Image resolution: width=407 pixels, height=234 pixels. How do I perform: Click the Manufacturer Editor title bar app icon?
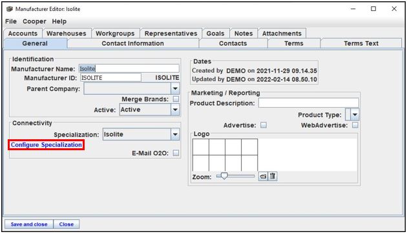[10, 9]
